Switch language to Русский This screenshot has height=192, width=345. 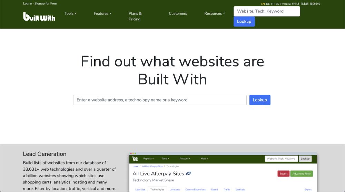(x=285, y=4)
